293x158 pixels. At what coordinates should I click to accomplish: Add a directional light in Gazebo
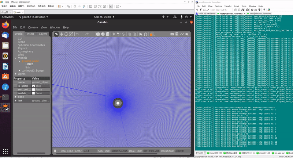click(124, 34)
